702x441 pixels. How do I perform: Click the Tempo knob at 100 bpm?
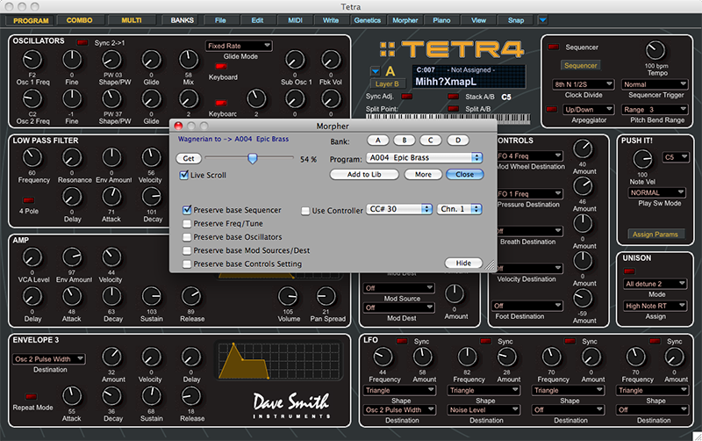(655, 51)
